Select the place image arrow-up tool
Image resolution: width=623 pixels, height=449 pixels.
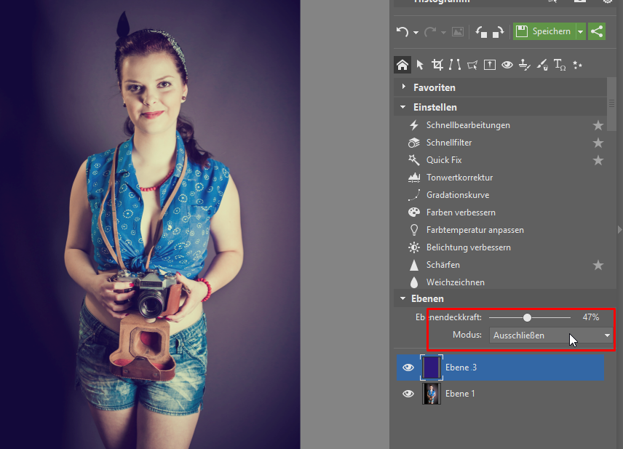point(490,65)
